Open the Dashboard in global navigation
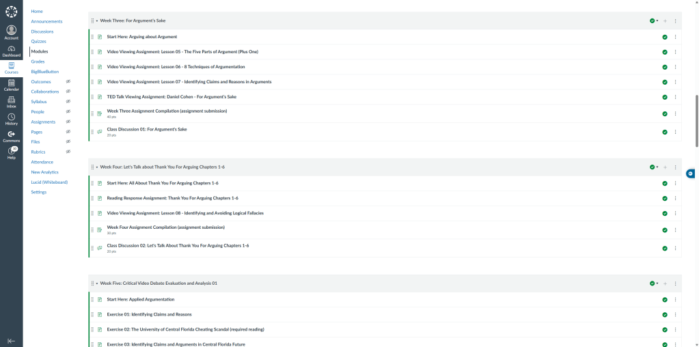 [x=11, y=51]
